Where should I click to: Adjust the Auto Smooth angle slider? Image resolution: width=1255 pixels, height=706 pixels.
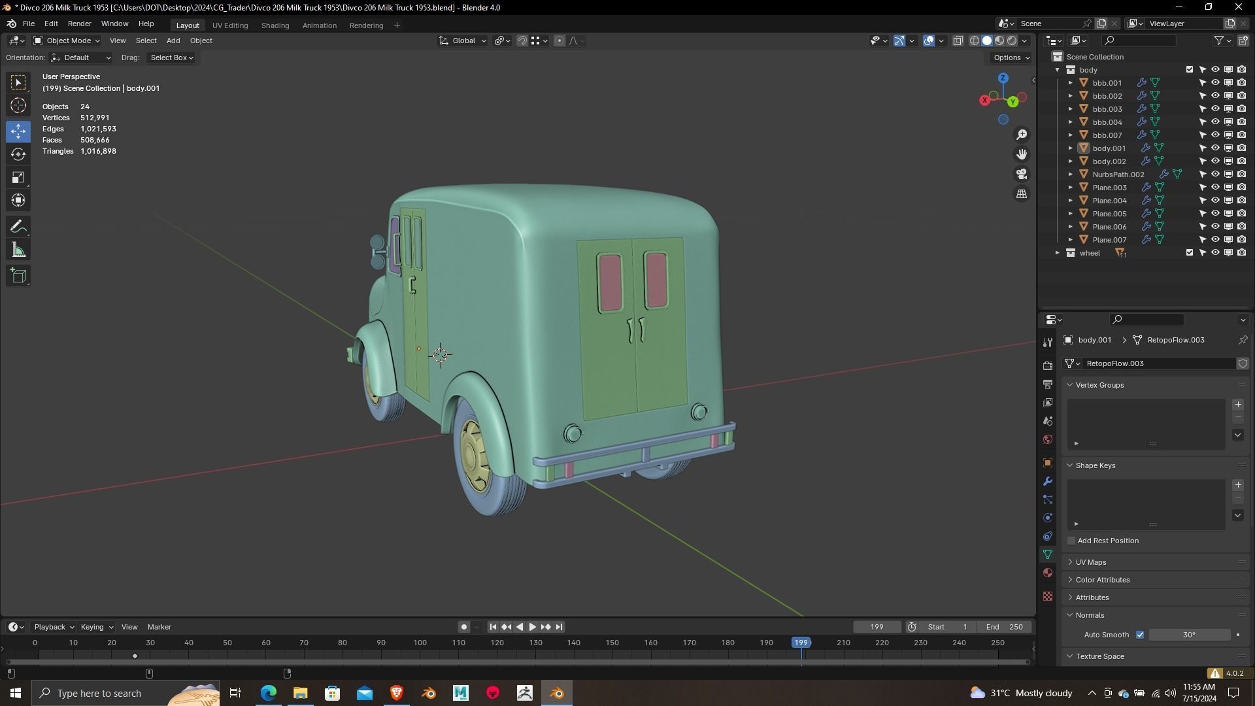pyautogui.click(x=1189, y=635)
